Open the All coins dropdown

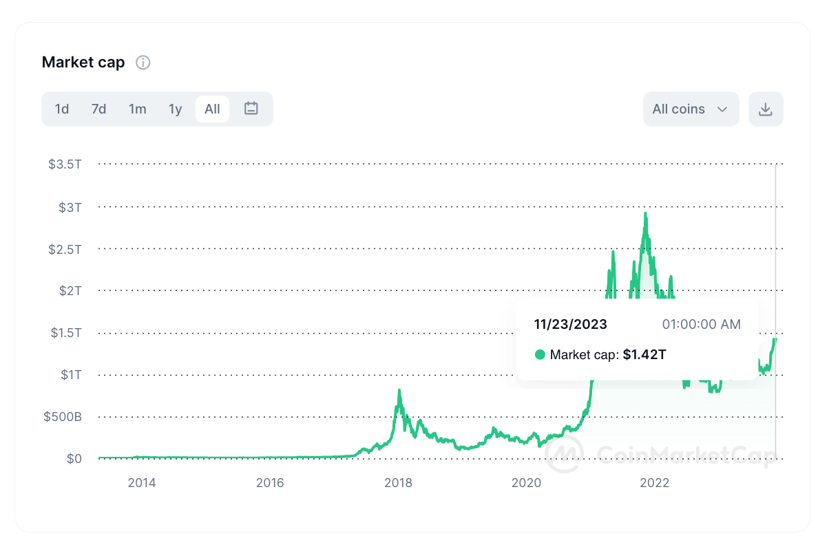pyautogui.click(x=691, y=109)
